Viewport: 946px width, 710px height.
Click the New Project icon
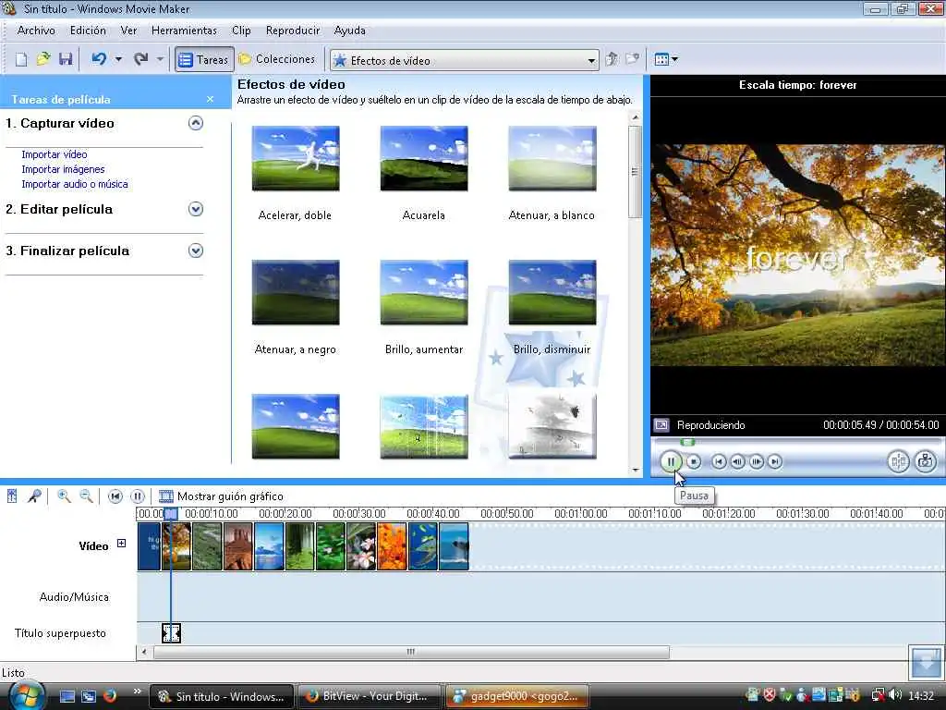(21, 59)
